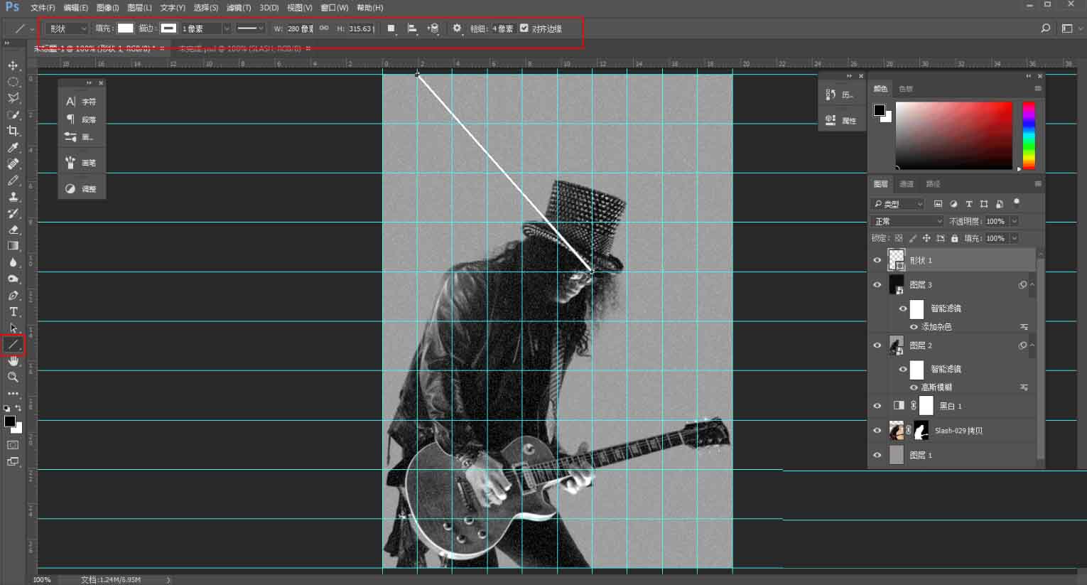Open the stroke line style dropdown

coord(250,28)
